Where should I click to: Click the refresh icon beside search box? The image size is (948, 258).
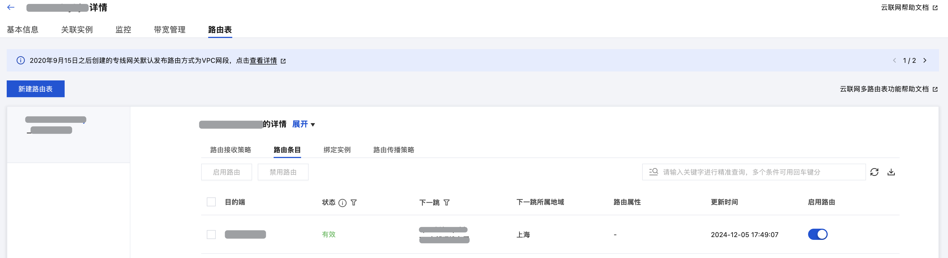[874, 172]
